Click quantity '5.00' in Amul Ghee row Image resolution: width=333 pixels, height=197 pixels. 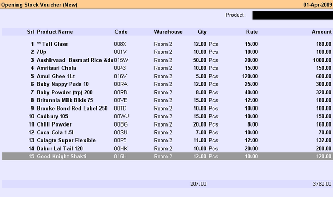point(201,76)
